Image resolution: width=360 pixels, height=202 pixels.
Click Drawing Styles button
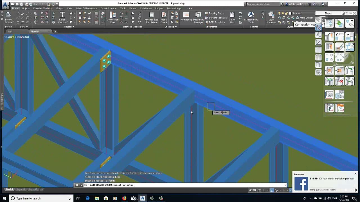[x=214, y=13]
